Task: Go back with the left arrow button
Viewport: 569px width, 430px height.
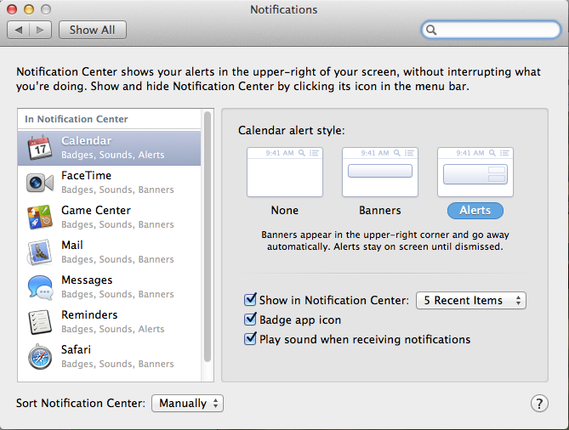Action: click(19, 30)
